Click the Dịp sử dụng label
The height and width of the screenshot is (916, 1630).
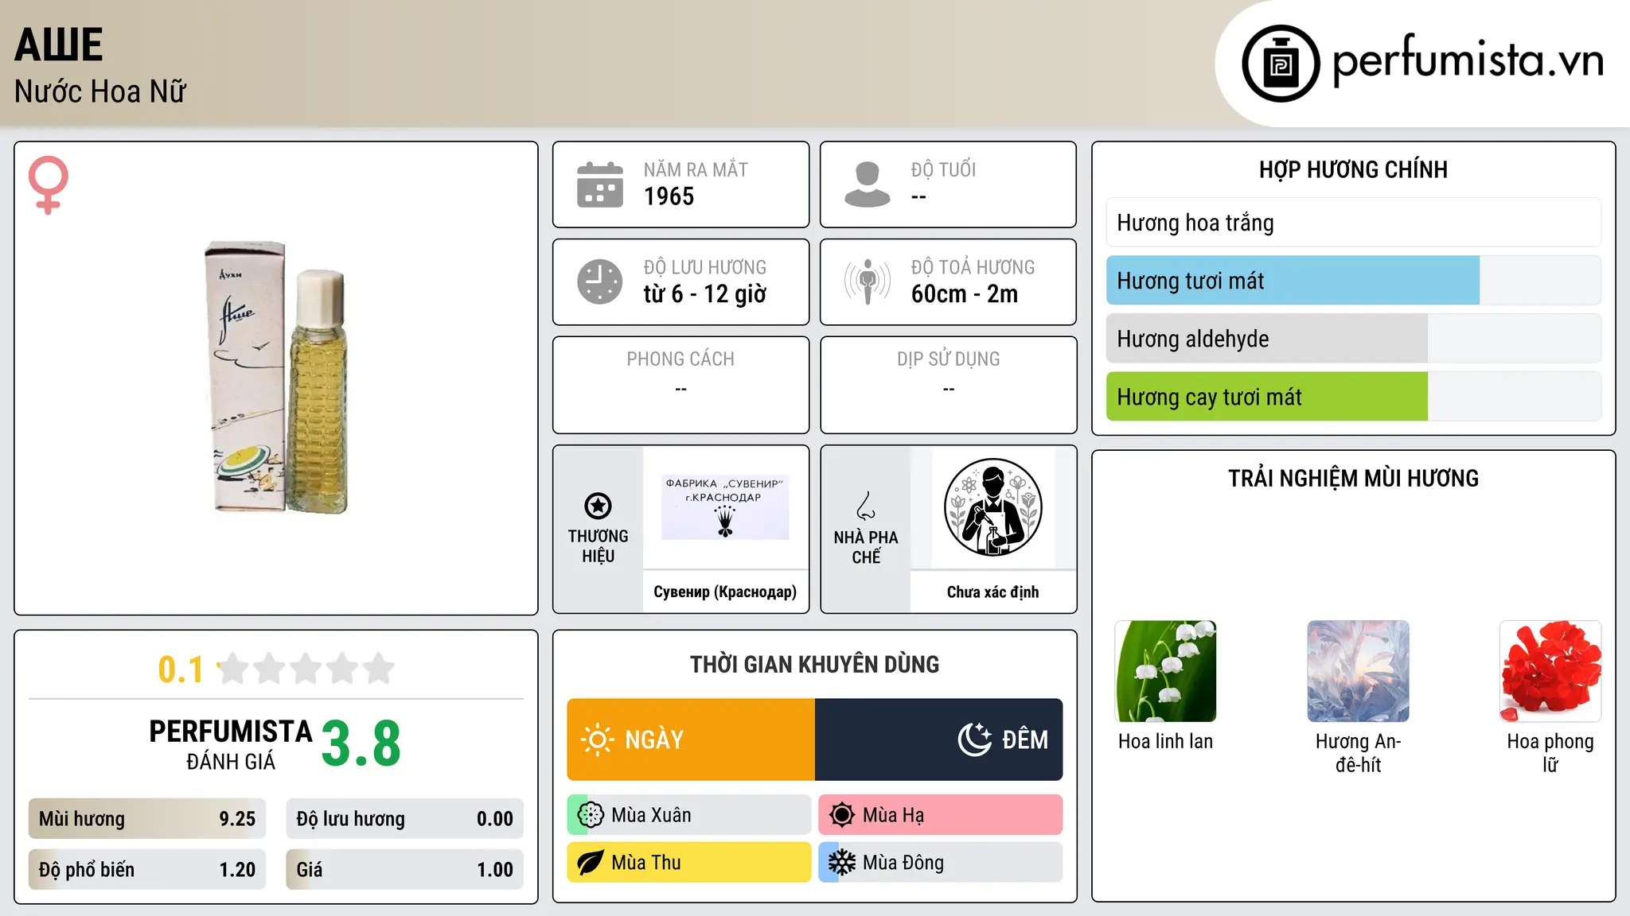click(x=949, y=359)
